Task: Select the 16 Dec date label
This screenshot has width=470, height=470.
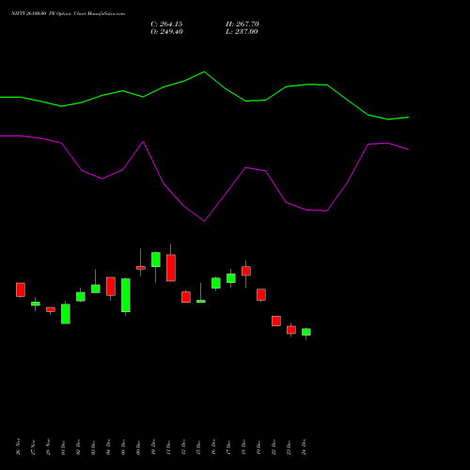Action: 213,446
